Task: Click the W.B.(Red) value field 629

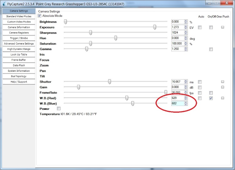Action: tap(178, 98)
